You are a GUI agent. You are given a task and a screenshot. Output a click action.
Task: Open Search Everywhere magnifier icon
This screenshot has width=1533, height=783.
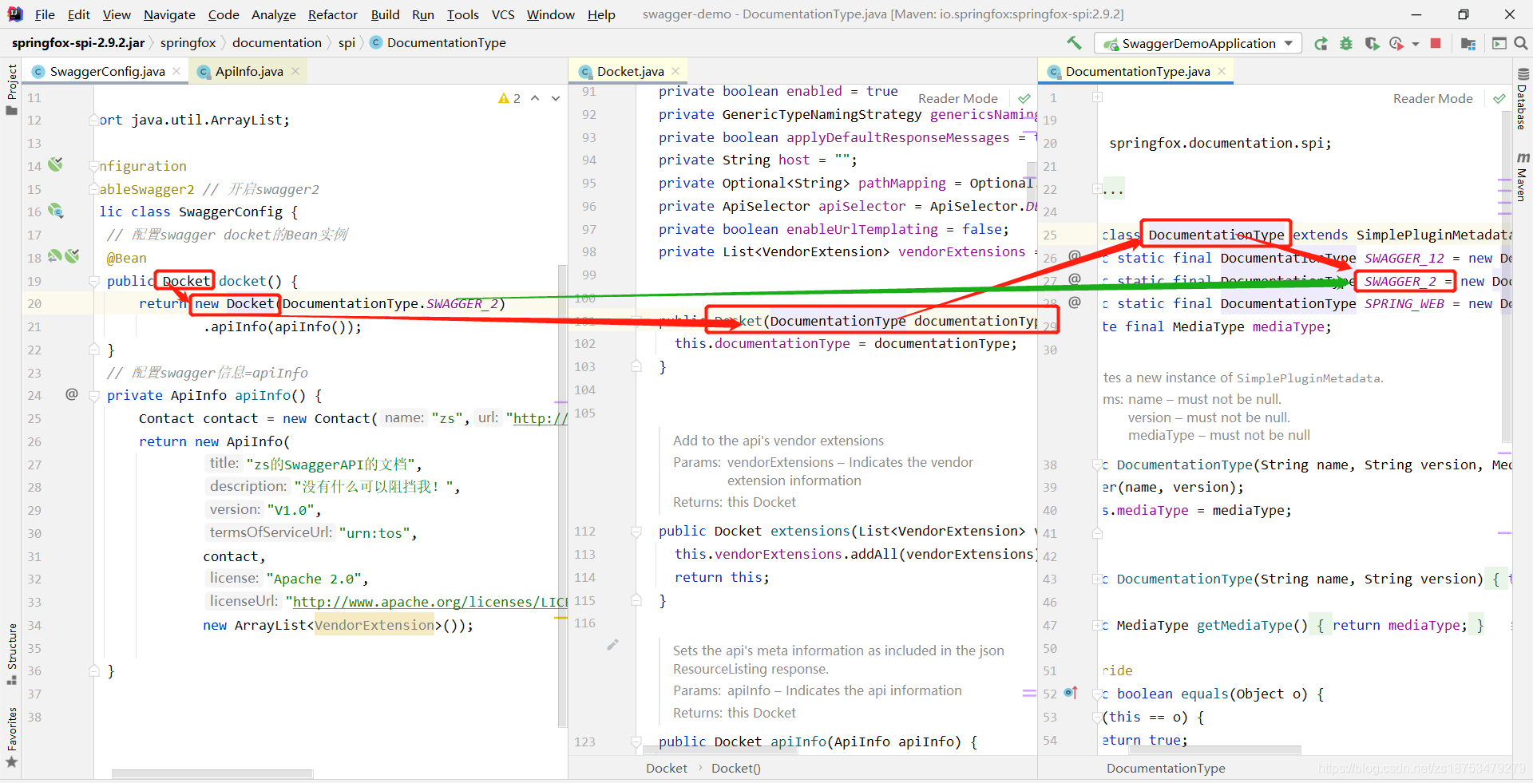pos(1521,44)
